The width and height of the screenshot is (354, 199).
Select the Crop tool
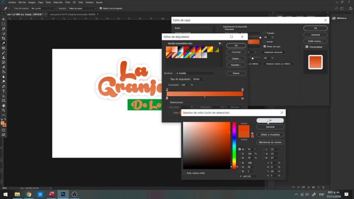pyautogui.click(x=3, y=38)
